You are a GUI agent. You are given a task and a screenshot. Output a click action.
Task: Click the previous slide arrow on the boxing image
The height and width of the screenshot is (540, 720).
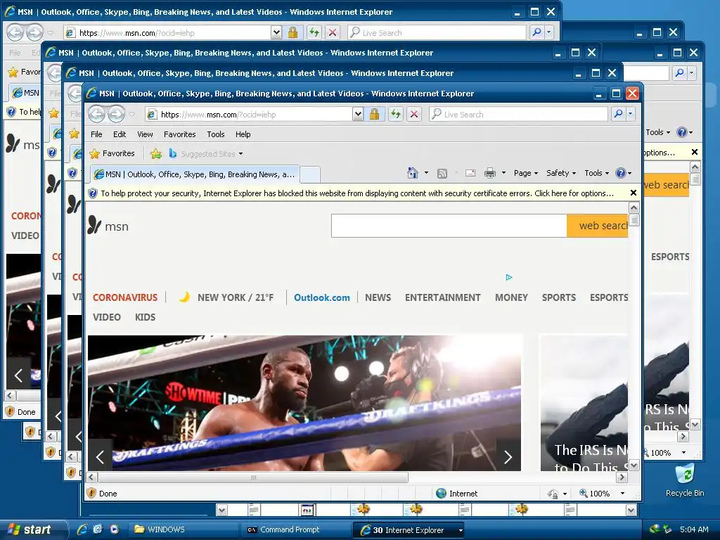100,456
